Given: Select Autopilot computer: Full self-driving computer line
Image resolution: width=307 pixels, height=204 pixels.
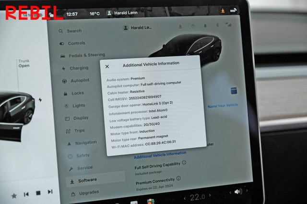Looking at the screenshot, I should (x=144, y=84).
